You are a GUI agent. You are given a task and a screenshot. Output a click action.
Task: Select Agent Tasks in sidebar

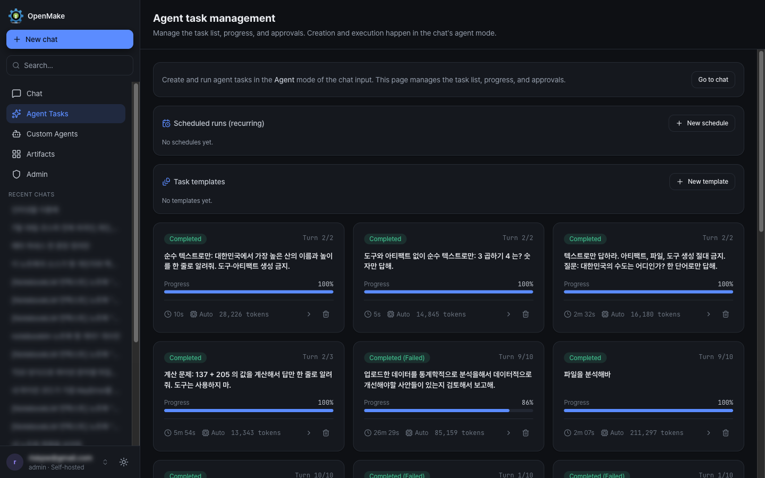click(66, 114)
